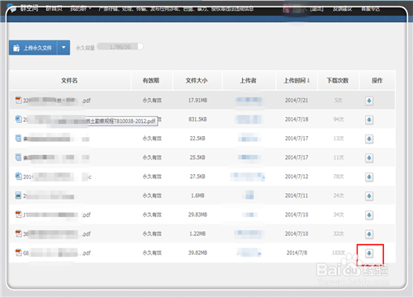The width and height of the screenshot is (413, 297).
Task: Click the upload date 2014/7/12
Action: pyautogui.click(x=297, y=177)
